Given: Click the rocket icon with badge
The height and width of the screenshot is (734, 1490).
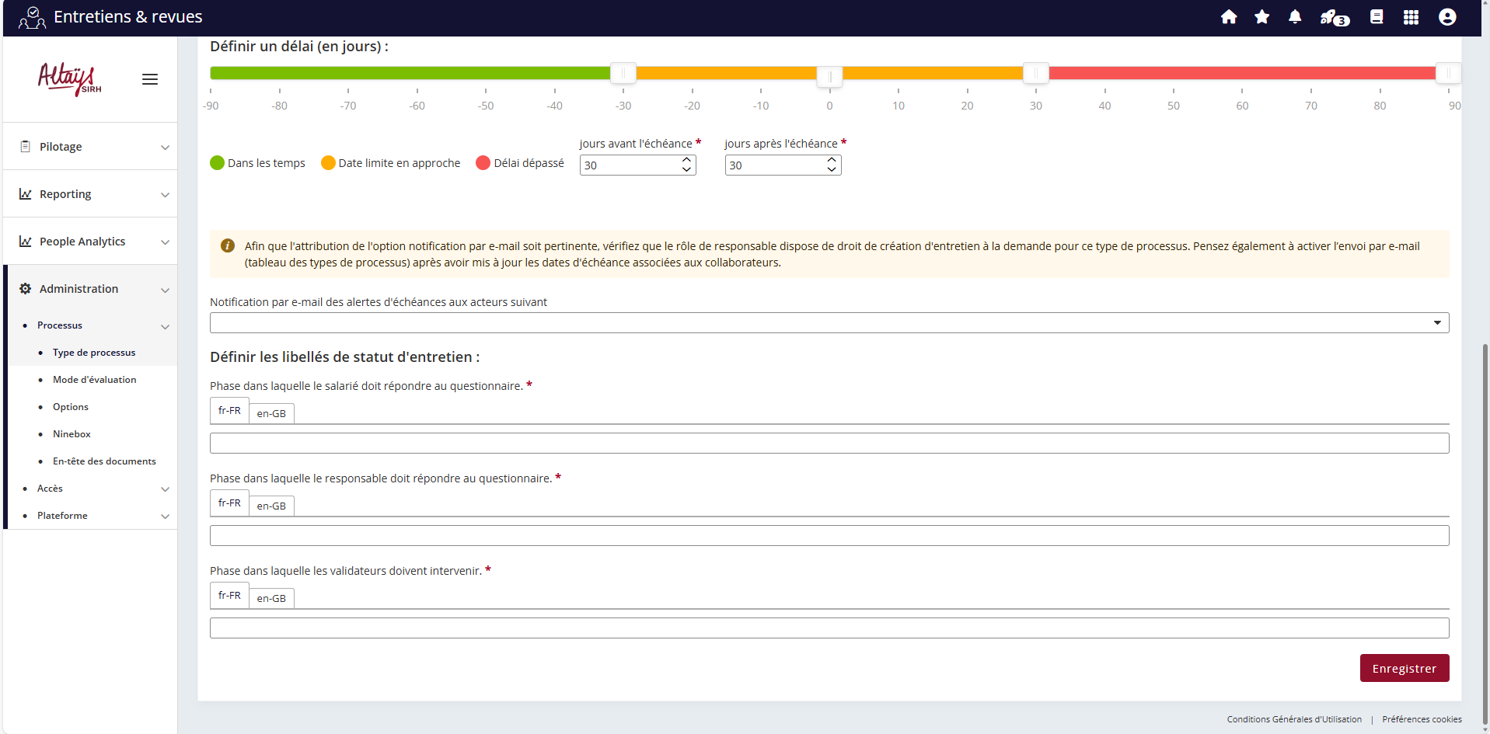Looking at the screenshot, I should tap(1333, 17).
